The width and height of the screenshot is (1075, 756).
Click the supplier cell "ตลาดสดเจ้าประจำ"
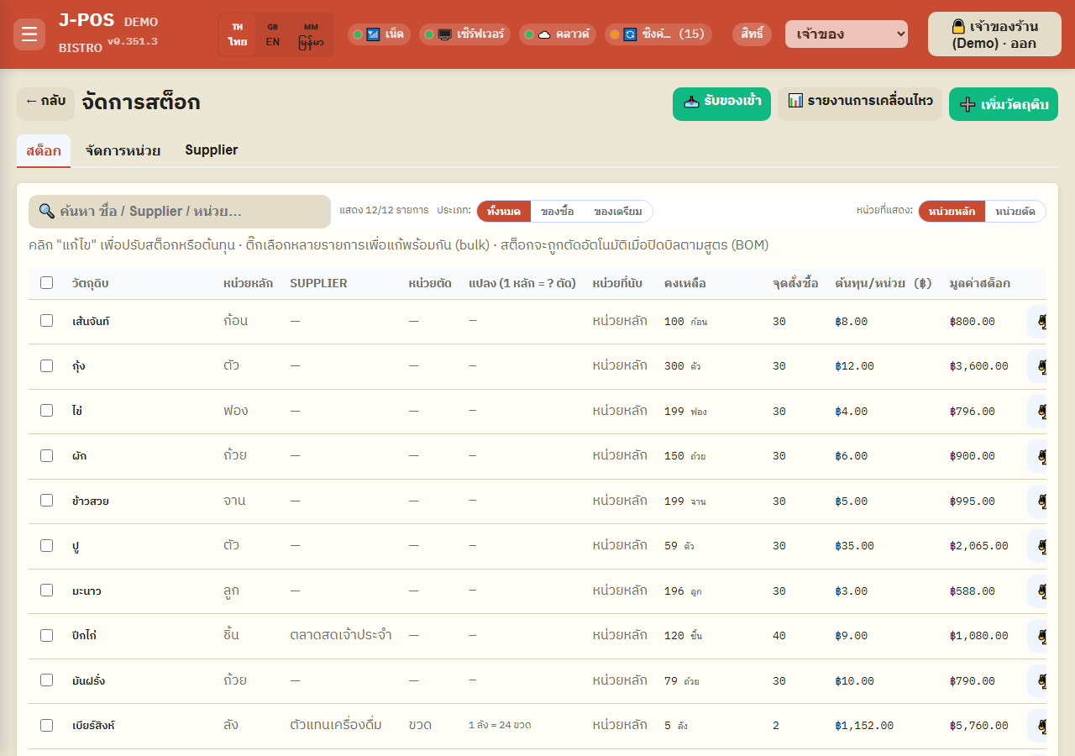click(x=341, y=635)
